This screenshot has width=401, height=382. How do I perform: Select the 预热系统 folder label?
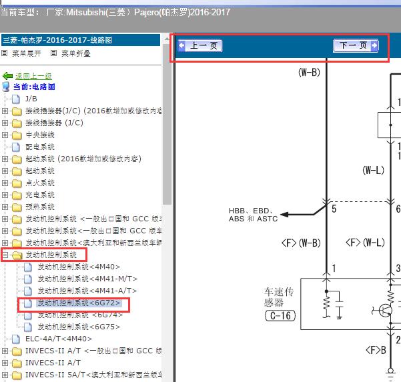pos(40,207)
